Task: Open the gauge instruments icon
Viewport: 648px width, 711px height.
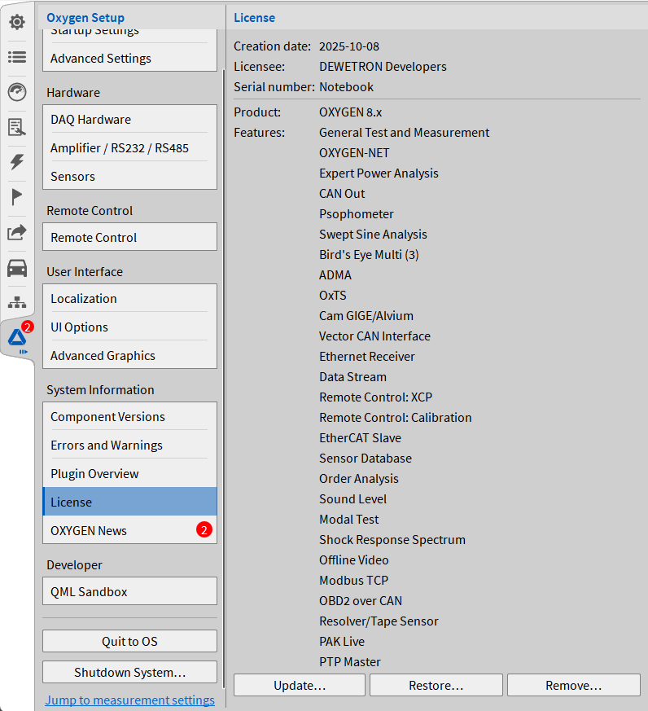Action: point(17,92)
